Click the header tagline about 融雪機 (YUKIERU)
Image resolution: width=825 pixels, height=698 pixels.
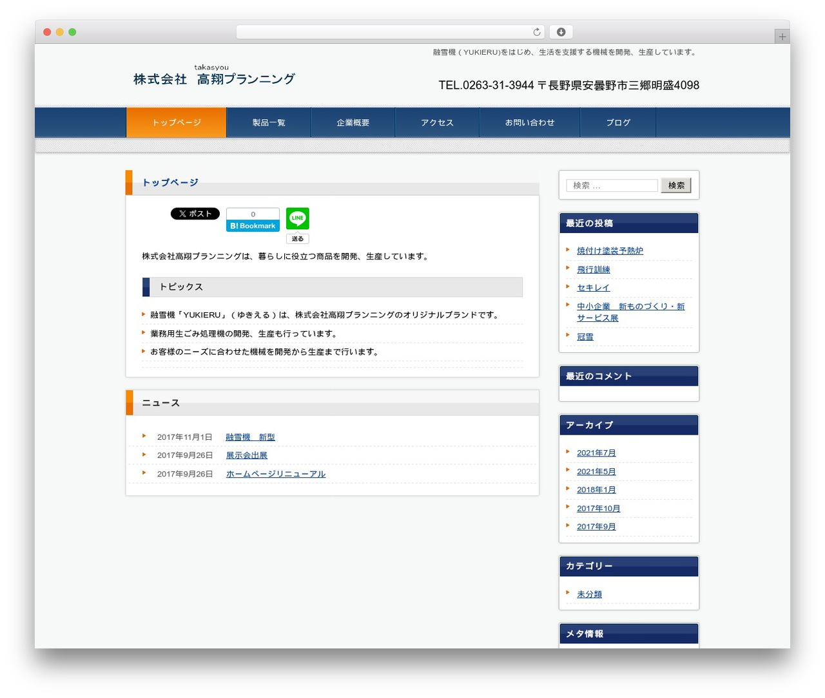click(566, 52)
